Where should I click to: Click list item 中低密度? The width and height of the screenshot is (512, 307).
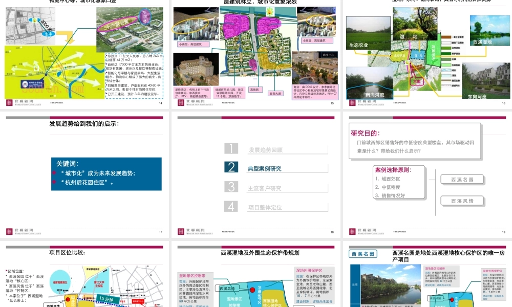pos(391,187)
